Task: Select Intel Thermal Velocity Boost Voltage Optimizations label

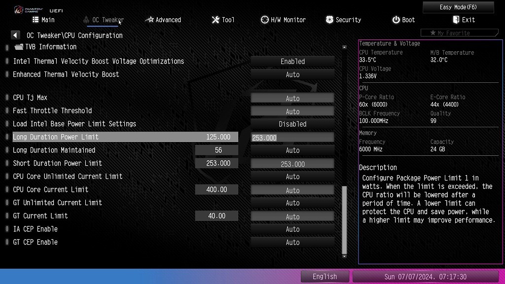Action: point(98,61)
